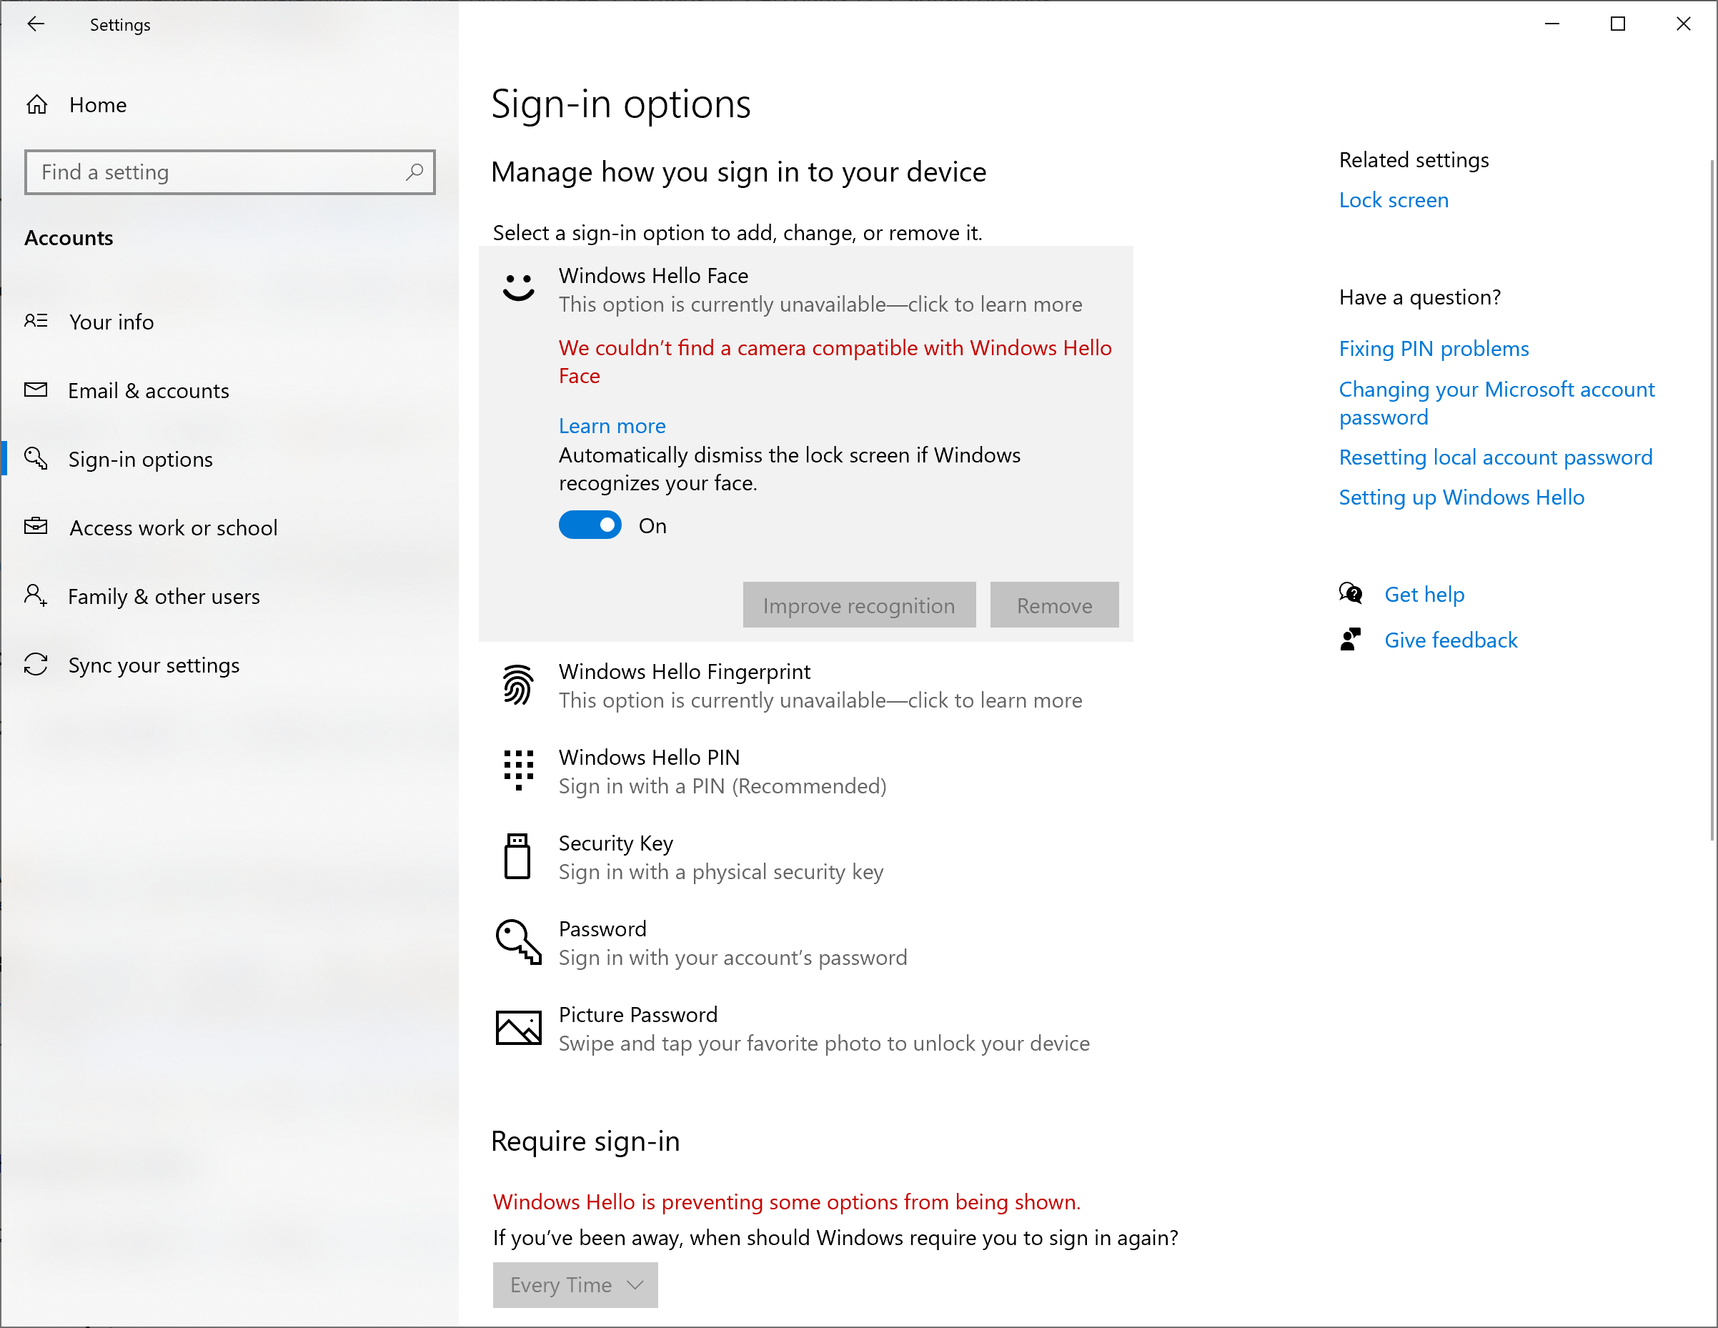The width and height of the screenshot is (1718, 1328).
Task: Click the Get help chat icon
Action: pos(1351,594)
